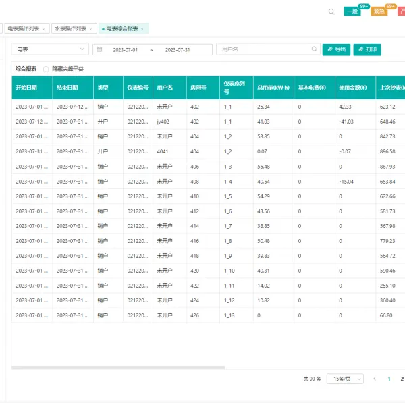Set start date 2023-07-01 field
Image resolution: width=405 pixels, height=403 pixels.
pyautogui.click(x=126, y=49)
